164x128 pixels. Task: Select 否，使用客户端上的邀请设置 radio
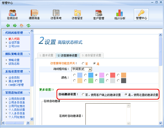pyautogui.click(x=83, y=94)
